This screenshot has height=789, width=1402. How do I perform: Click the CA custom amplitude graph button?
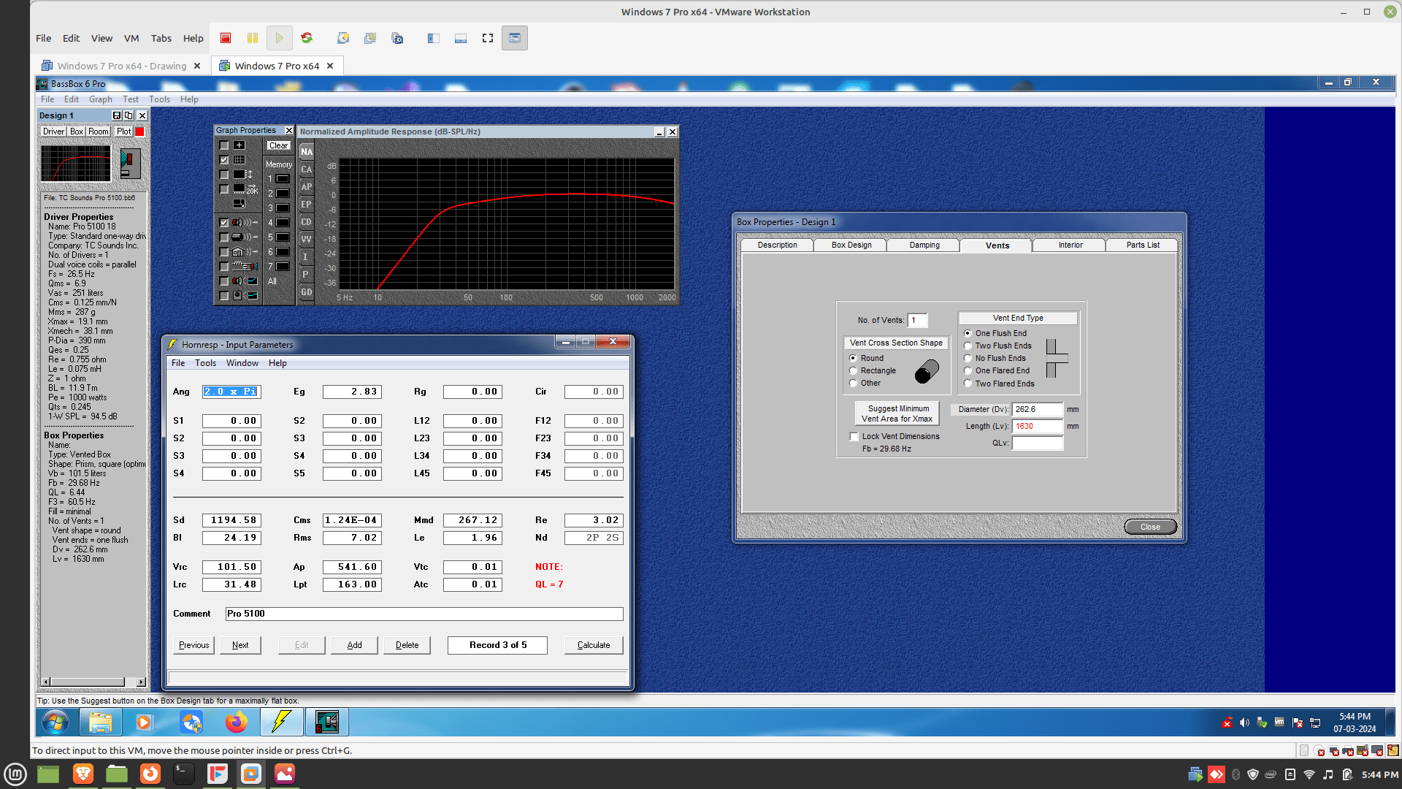[x=306, y=169]
